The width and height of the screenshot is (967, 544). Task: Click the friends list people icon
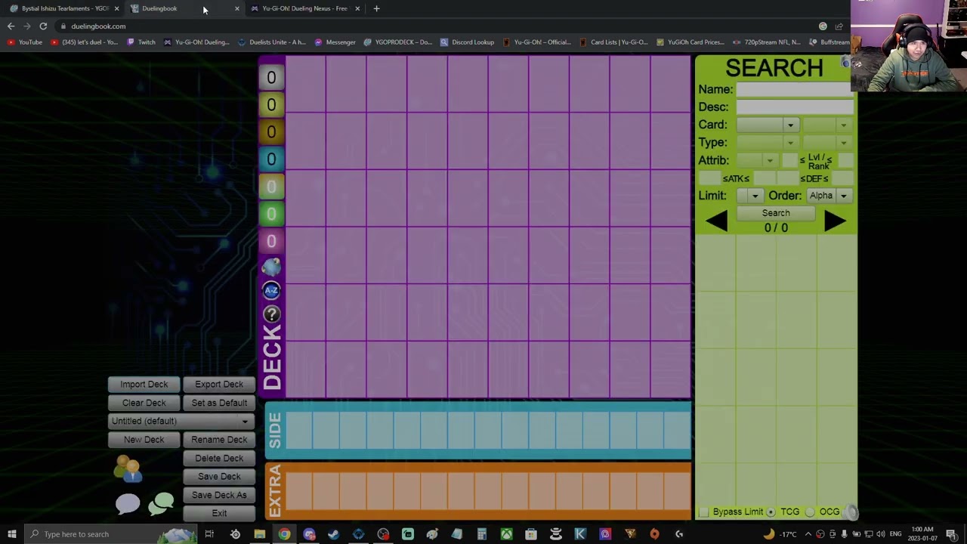coord(128,469)
